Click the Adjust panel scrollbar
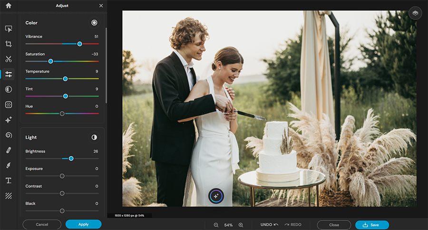This screenshot has width=428, height=230. (106, 66)
